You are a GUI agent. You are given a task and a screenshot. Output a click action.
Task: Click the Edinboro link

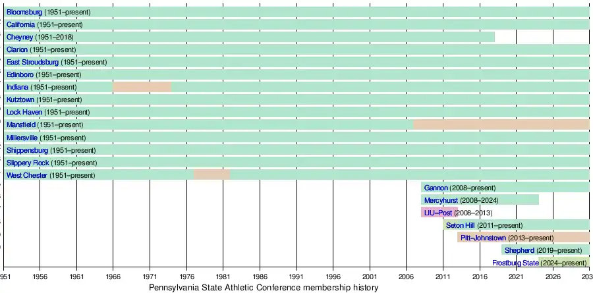[20, 75]
